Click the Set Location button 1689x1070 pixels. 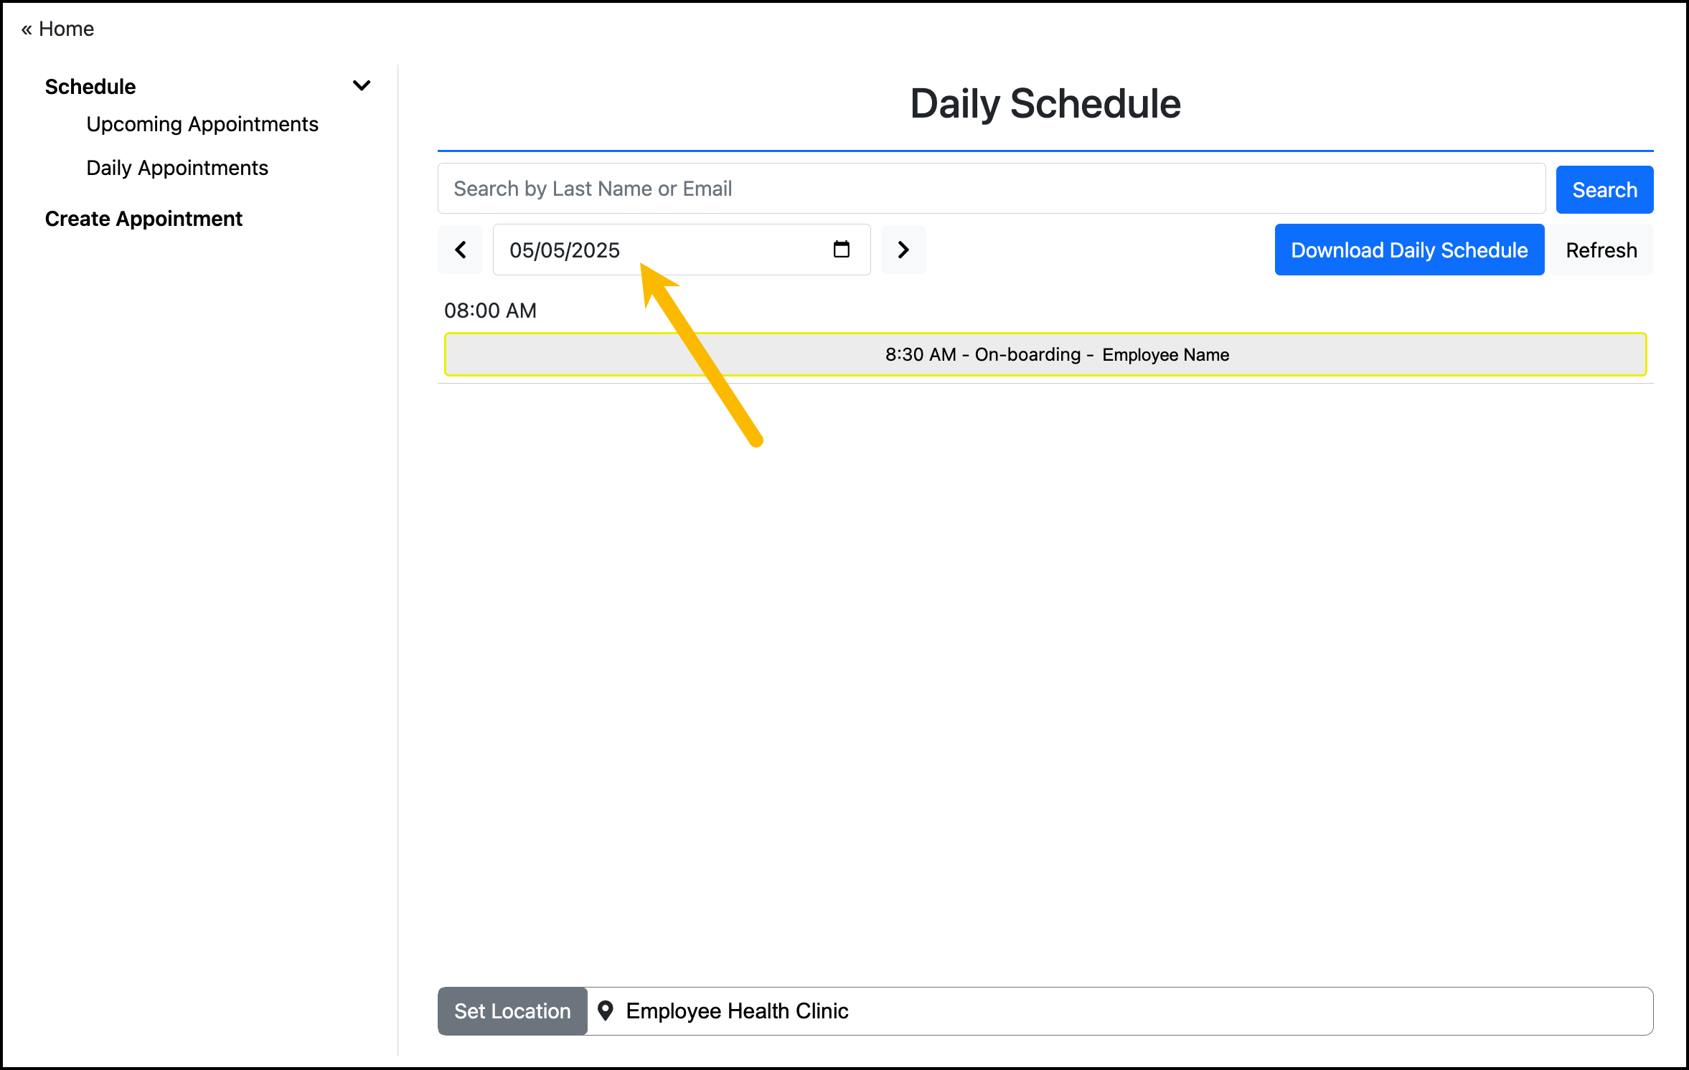pos(512,1010)
